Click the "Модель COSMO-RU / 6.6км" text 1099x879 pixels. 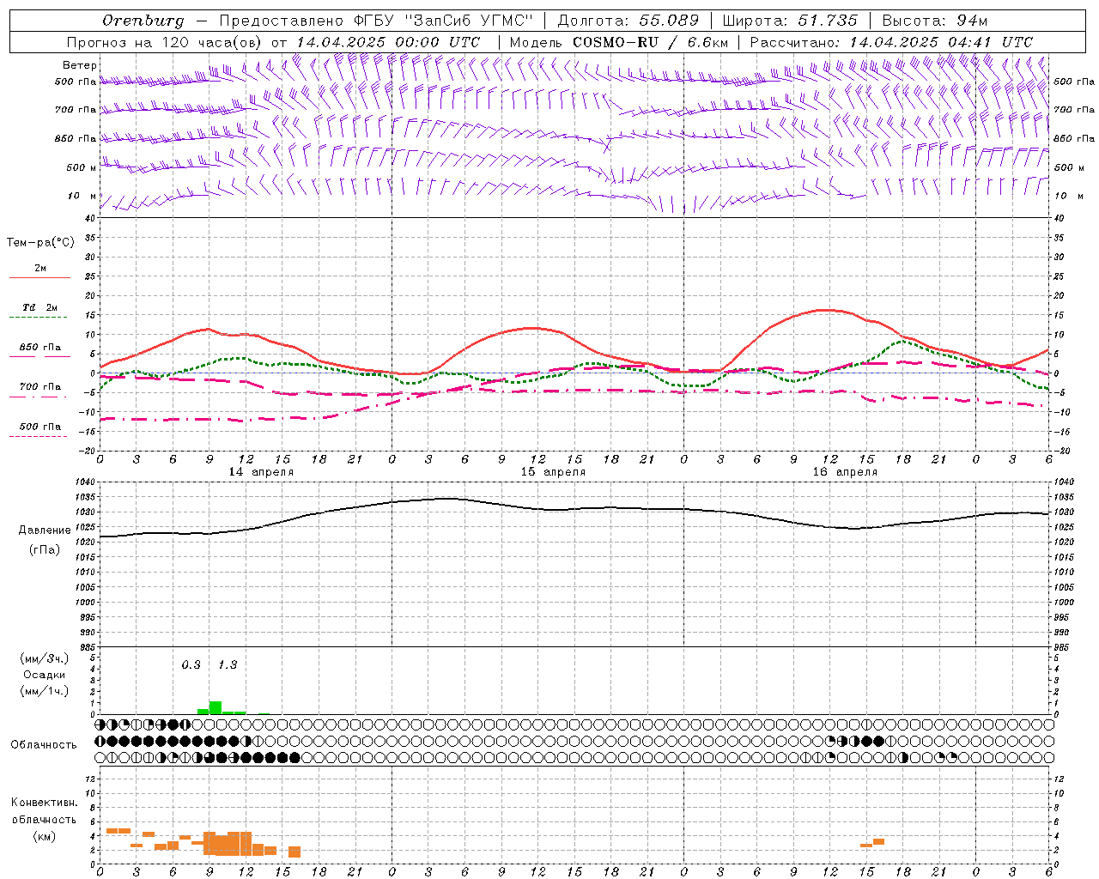pos(619,42)
